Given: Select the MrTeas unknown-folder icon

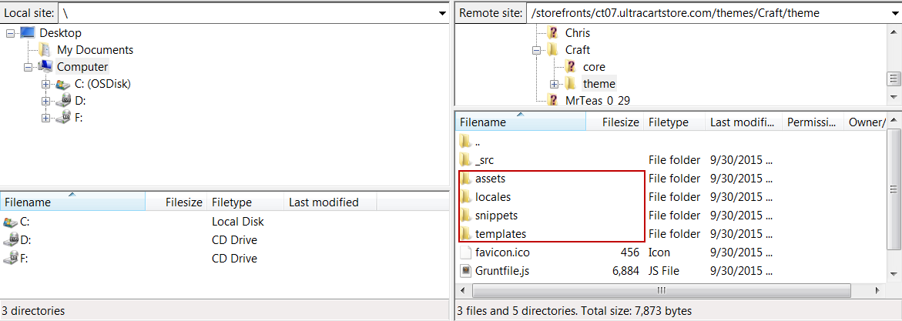Looking at the screenshot, I should click(553, 100).
